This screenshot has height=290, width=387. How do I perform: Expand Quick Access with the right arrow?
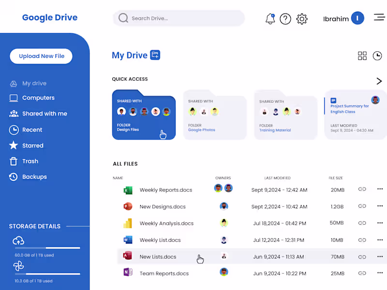click(x=379, y=81)
